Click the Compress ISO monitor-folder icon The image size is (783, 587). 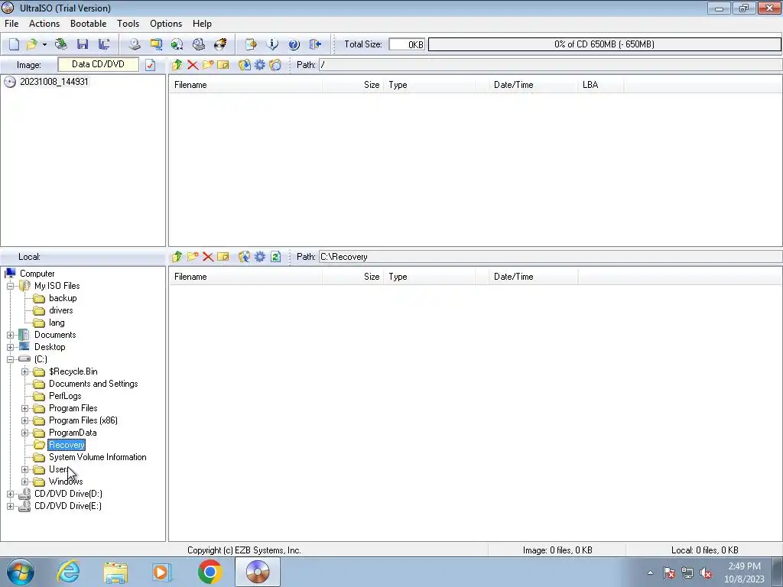(x=156, y=44)
